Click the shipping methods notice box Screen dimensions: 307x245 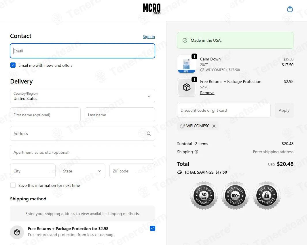click(82, 214)
